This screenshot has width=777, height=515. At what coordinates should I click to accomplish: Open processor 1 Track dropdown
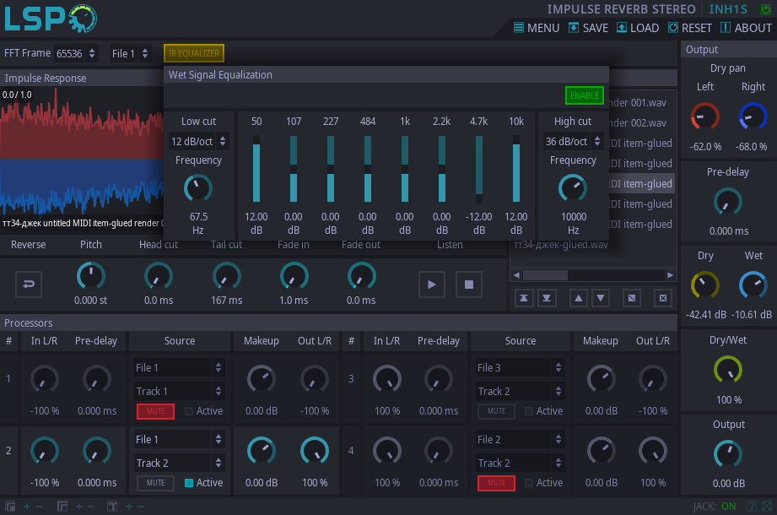pyautogui.click(x=179, y=391)
